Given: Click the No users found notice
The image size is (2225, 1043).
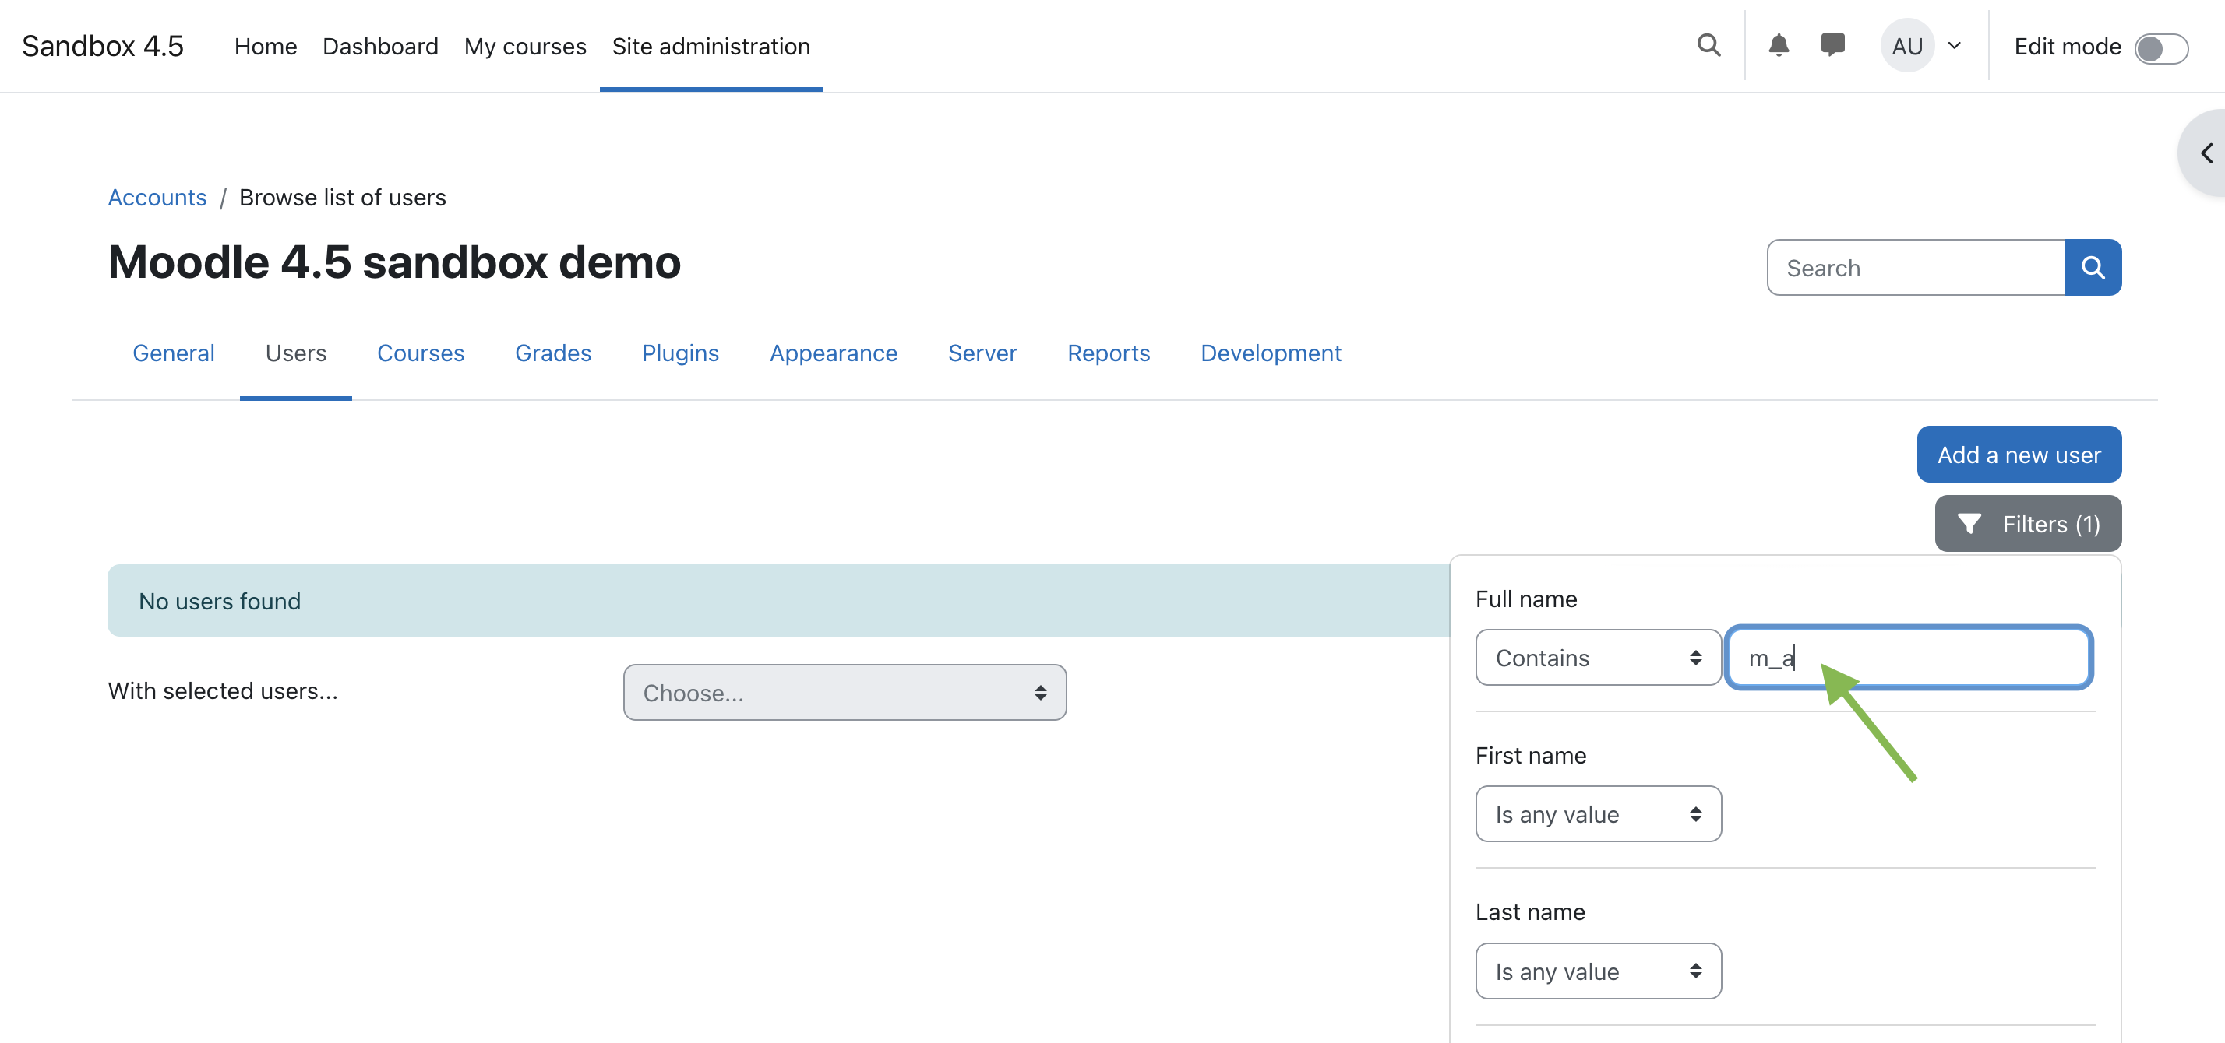Looking at the screenshot, I should pyautogui.click(x=778, y=600).
